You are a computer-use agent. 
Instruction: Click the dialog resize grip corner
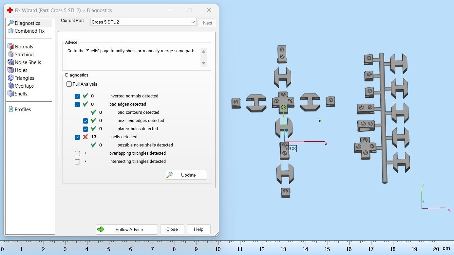click(217, 234)
